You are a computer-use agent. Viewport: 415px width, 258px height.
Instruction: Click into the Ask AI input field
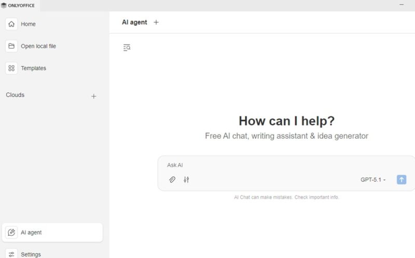point(286,165)
